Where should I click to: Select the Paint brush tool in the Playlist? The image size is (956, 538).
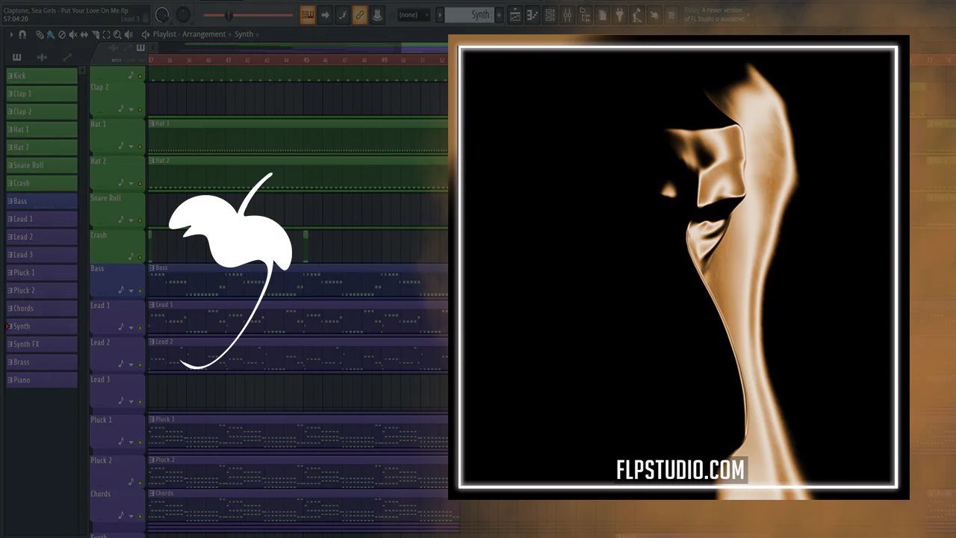tap(50, 34)
